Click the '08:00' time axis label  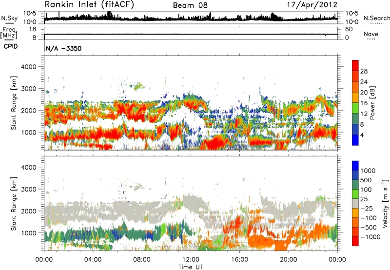(142, 260)
